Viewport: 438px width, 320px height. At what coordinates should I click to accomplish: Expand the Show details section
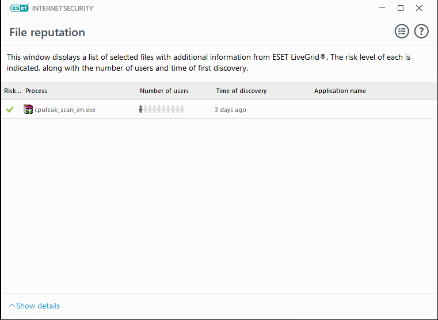click(x=35, y=306)
